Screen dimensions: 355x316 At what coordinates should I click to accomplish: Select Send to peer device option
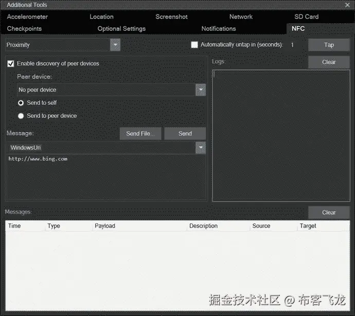21,116
